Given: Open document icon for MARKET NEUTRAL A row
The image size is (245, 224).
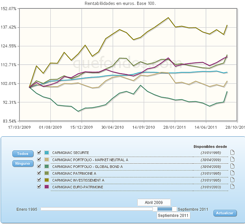Looking at the screenshot, I should (x=232, y=159).
